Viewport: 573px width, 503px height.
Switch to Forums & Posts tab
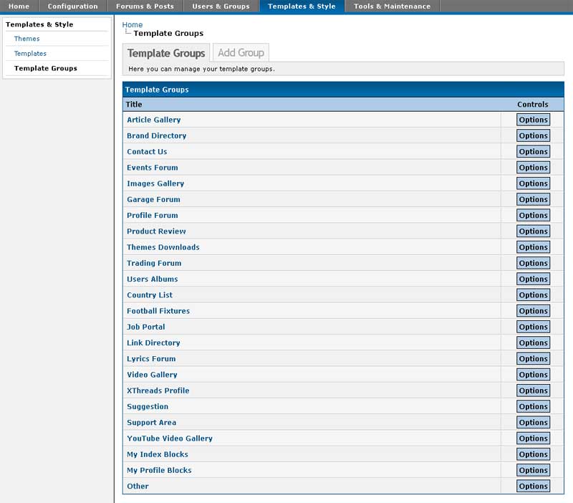tap(145, 6)
